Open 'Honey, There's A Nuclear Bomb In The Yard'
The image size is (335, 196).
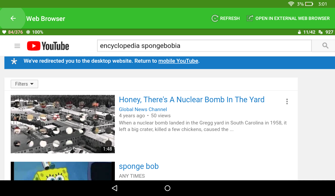point(192,100)
